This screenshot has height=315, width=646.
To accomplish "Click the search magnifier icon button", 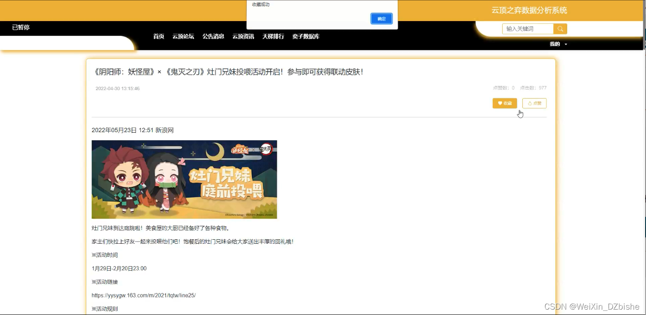I will (560, 29).
